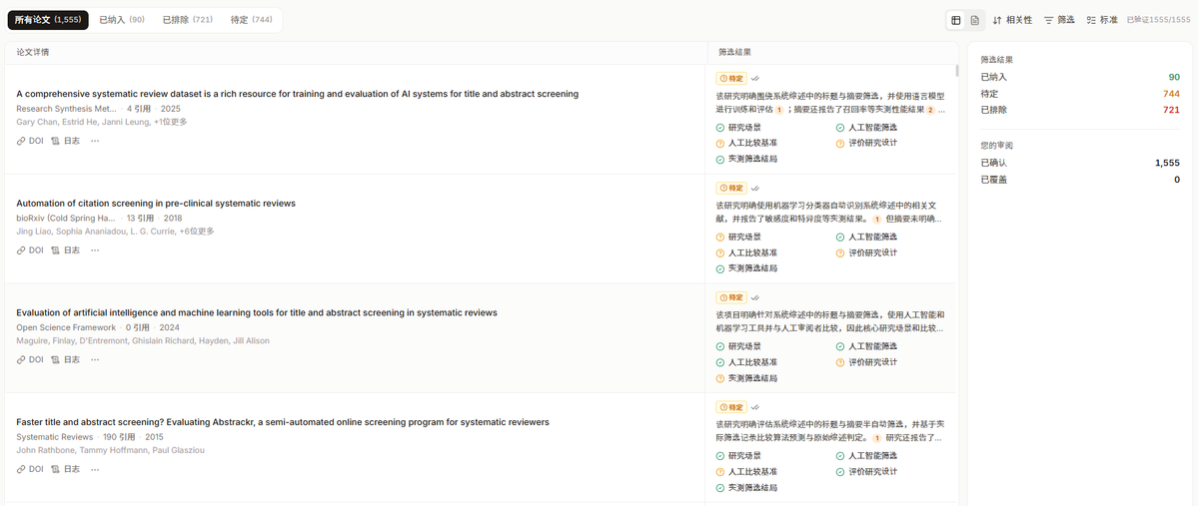Click '+6位更多' authors on Automation of citation paper

pyautogui.click(x=197, y=232)
